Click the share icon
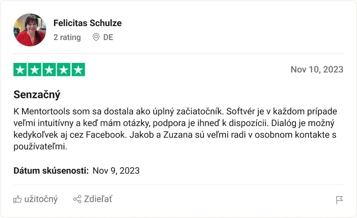The image size is (357, 218). (77, 199)
